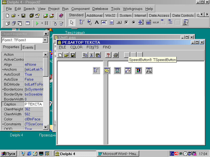Open the Form1: TForm1 object selector dropdown
210x157 pixels.
coord(45,40)
